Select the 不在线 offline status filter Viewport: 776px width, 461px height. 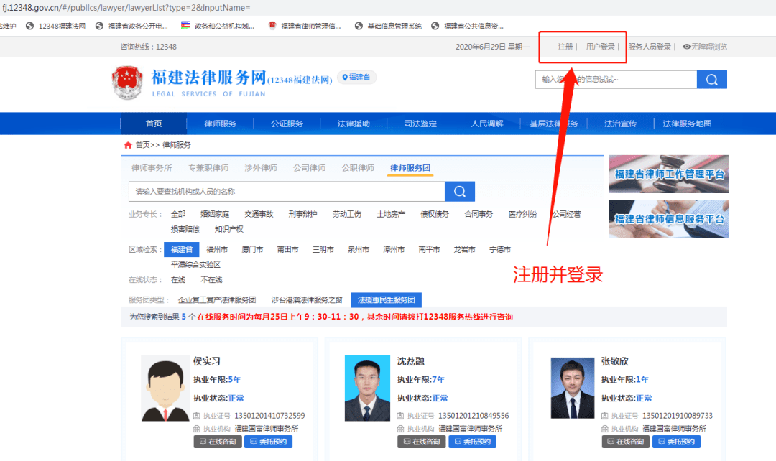[x=211, y=280]
